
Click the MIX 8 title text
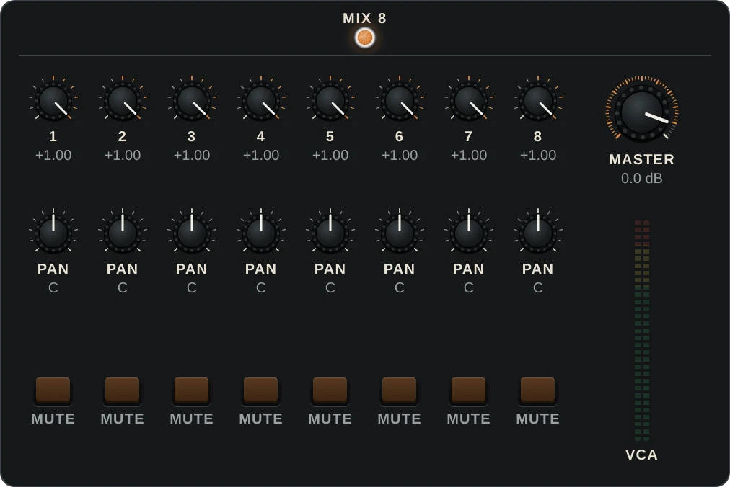364,18
